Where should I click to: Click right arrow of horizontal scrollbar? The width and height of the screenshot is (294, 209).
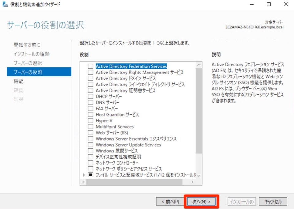192,182
